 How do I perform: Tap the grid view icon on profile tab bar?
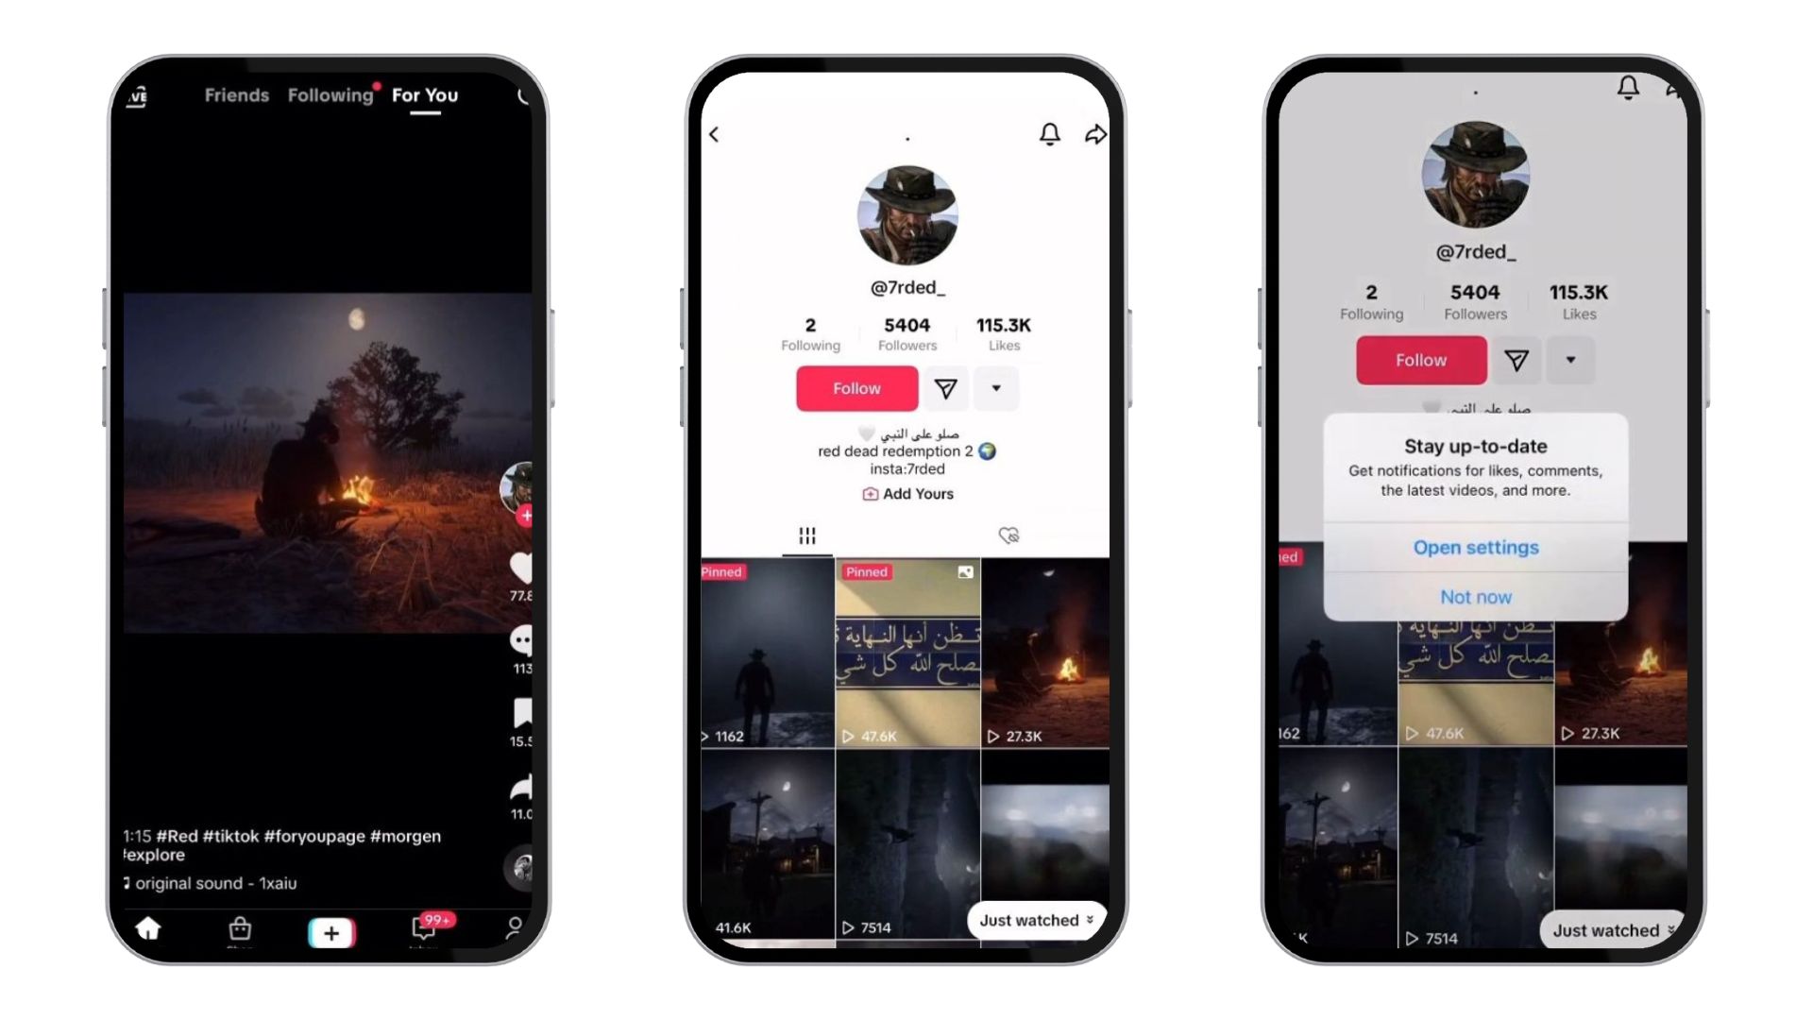pos(807,535)
